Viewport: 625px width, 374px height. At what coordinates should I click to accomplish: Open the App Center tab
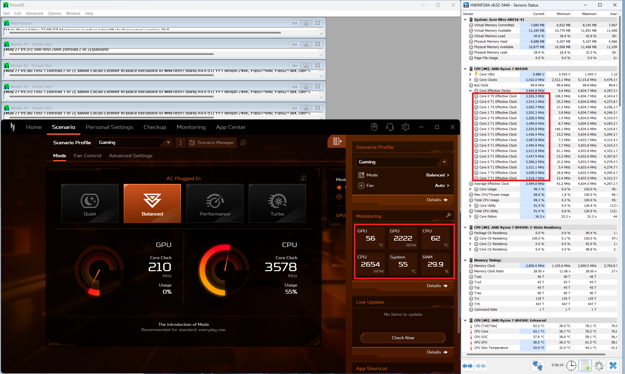pyautogui.click(x=231, y=127)
